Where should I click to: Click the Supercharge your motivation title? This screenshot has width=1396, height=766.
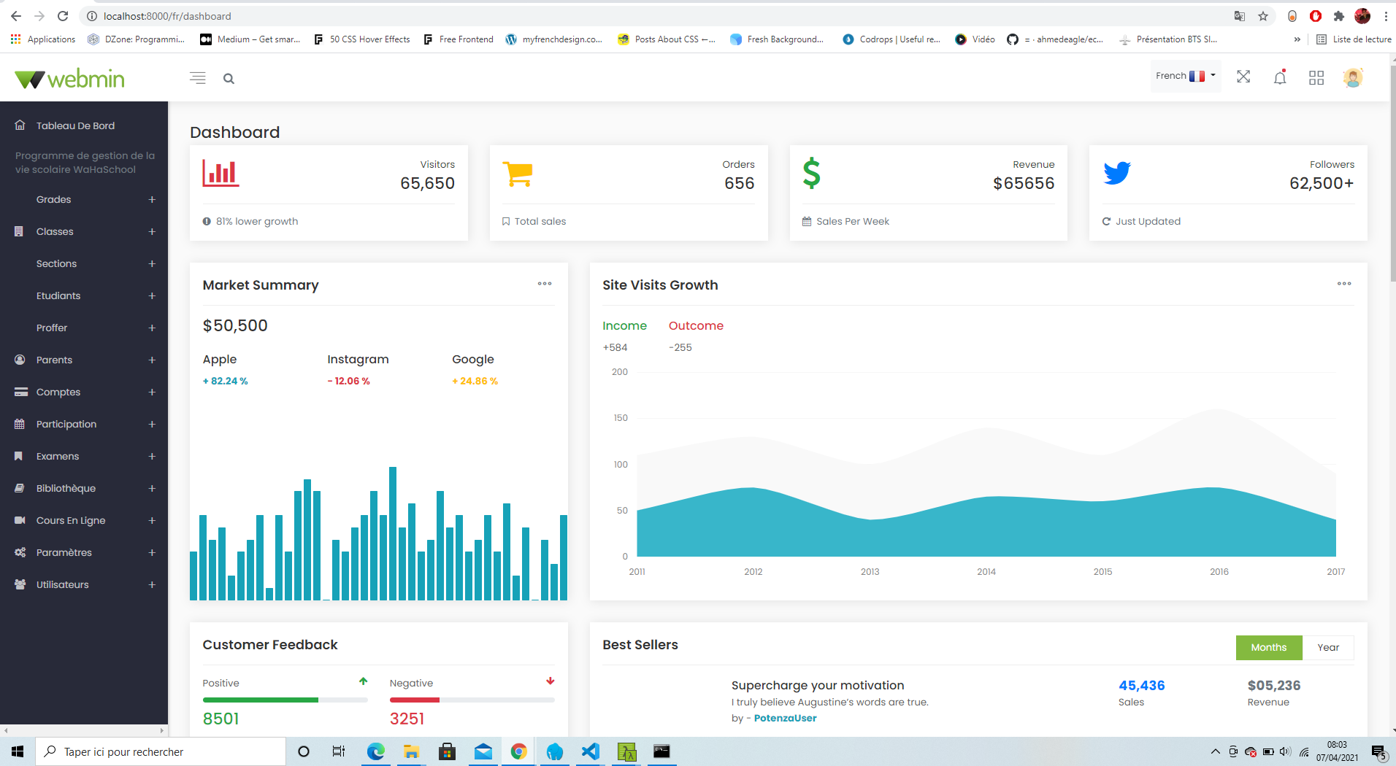[x=818, y=686]
